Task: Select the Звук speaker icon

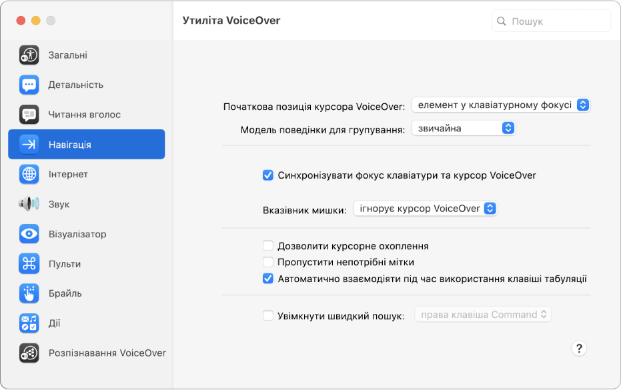Action: [29, 204]
